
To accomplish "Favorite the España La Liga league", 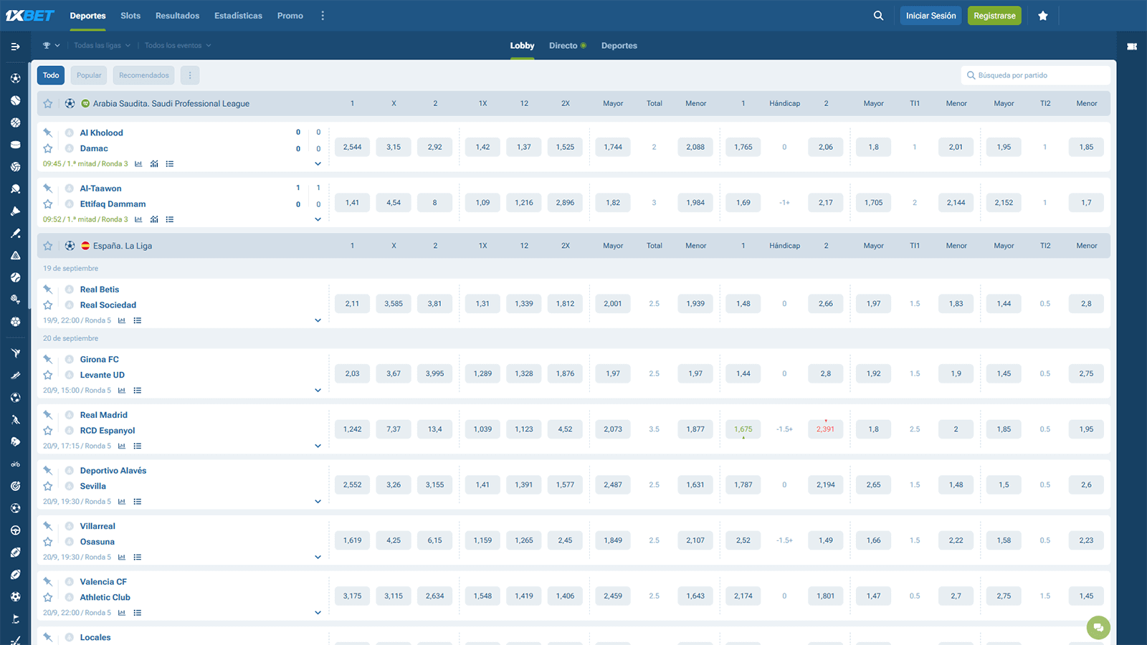I will coord(48,246).
